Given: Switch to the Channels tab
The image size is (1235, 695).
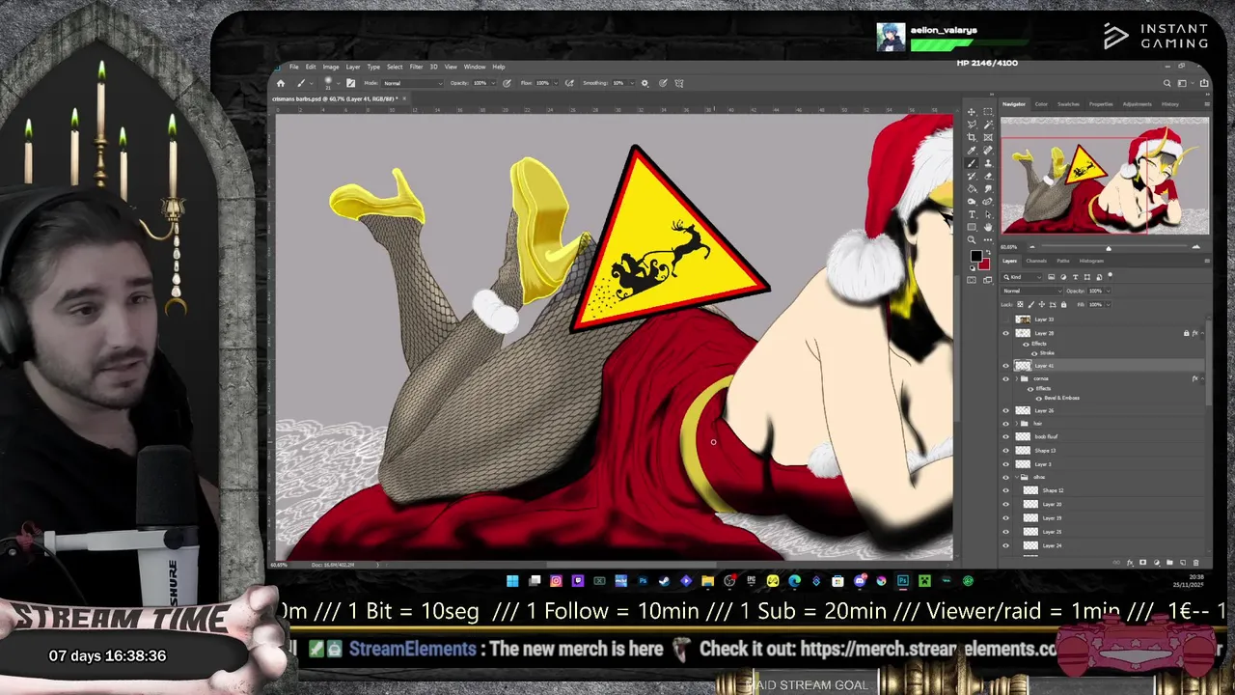Looking at the screenshot, I should pos(1036,261).
